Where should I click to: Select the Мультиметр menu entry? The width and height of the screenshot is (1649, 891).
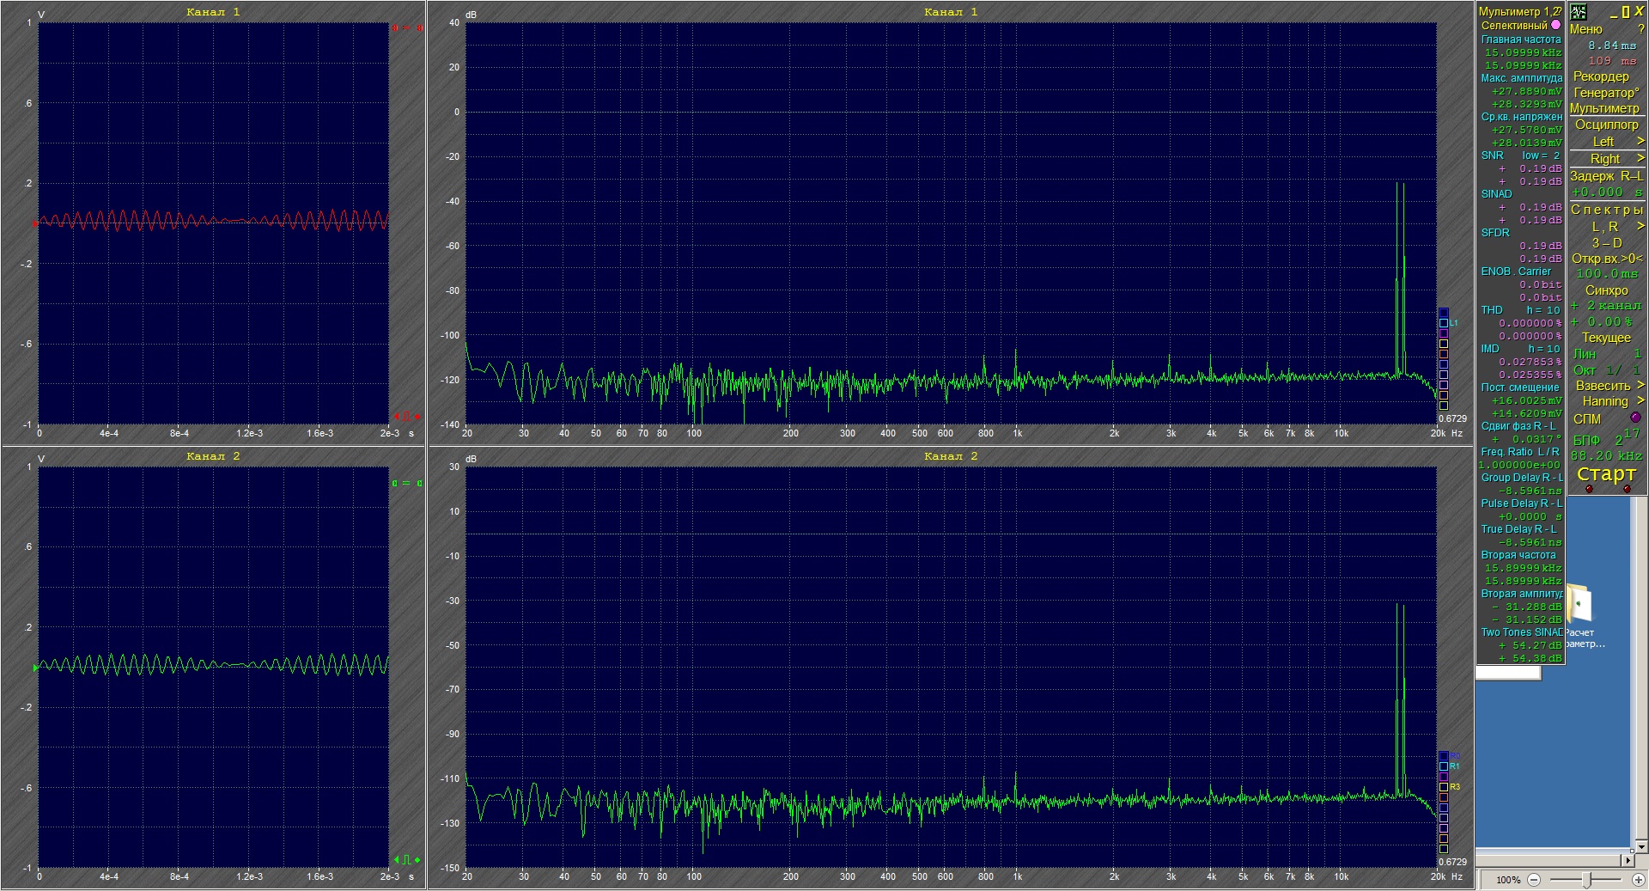point(1604,108)
